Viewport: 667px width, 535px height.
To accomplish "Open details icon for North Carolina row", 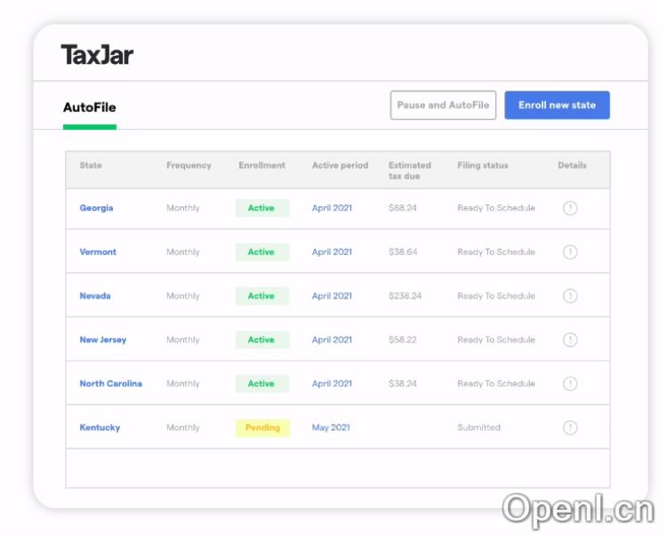I will [x=570, y=384].
